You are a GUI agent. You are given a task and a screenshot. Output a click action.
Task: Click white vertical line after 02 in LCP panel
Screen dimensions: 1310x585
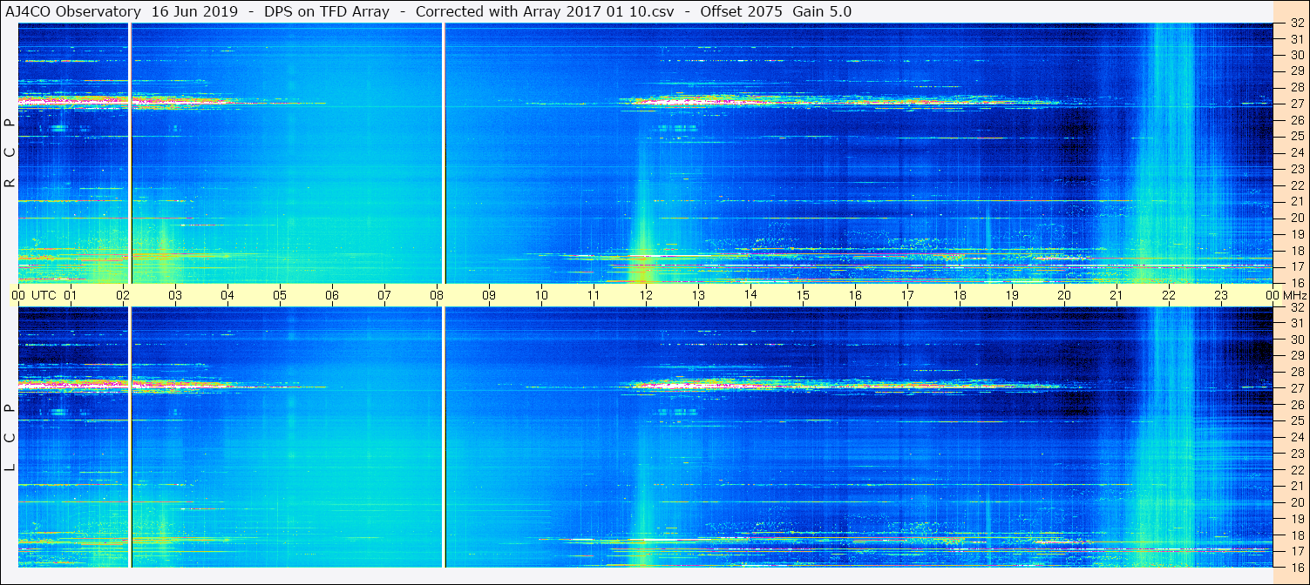[x=130, y=437]
